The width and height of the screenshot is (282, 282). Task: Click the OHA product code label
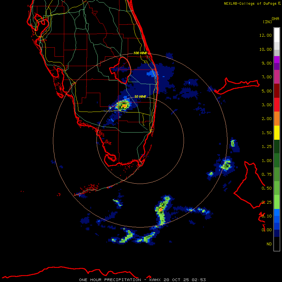[275, 19]
